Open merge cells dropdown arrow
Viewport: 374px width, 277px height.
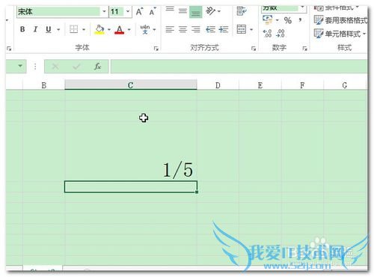pyautogui.click(x=251, y=30)
